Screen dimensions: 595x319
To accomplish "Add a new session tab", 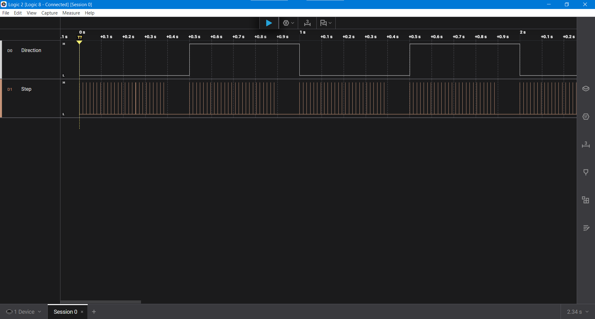I will pos(94,312).
